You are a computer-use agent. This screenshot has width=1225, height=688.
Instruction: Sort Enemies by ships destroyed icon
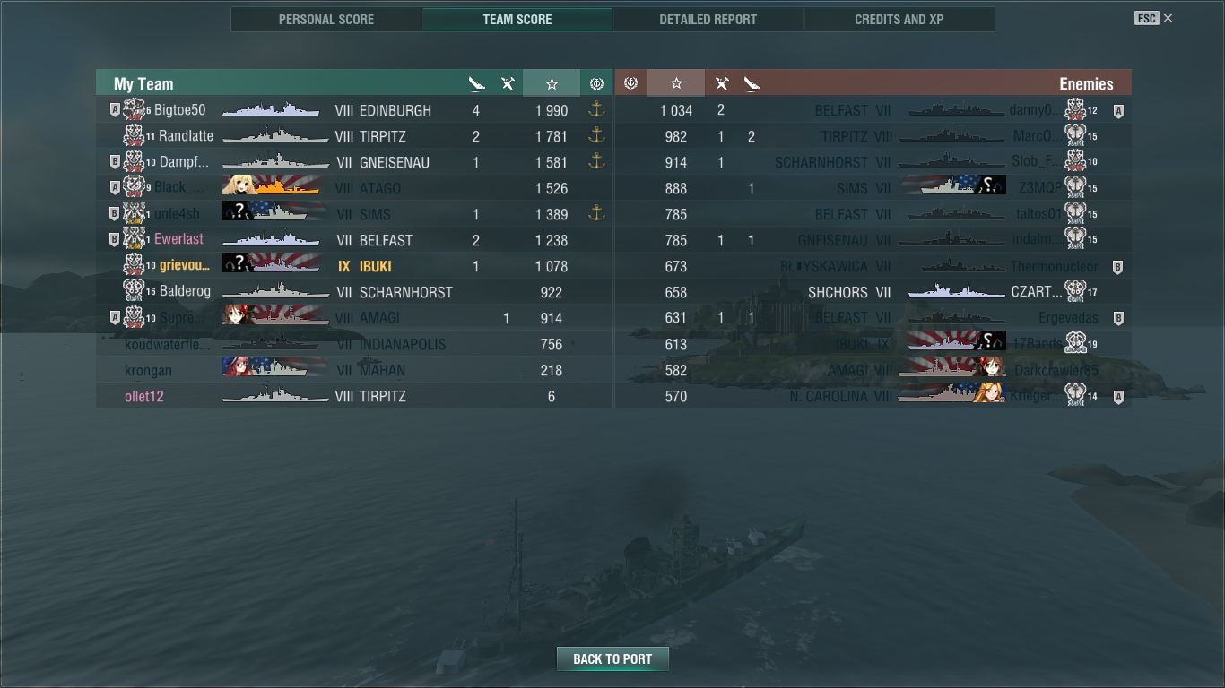pyautogui.click(x=752, y=83)
